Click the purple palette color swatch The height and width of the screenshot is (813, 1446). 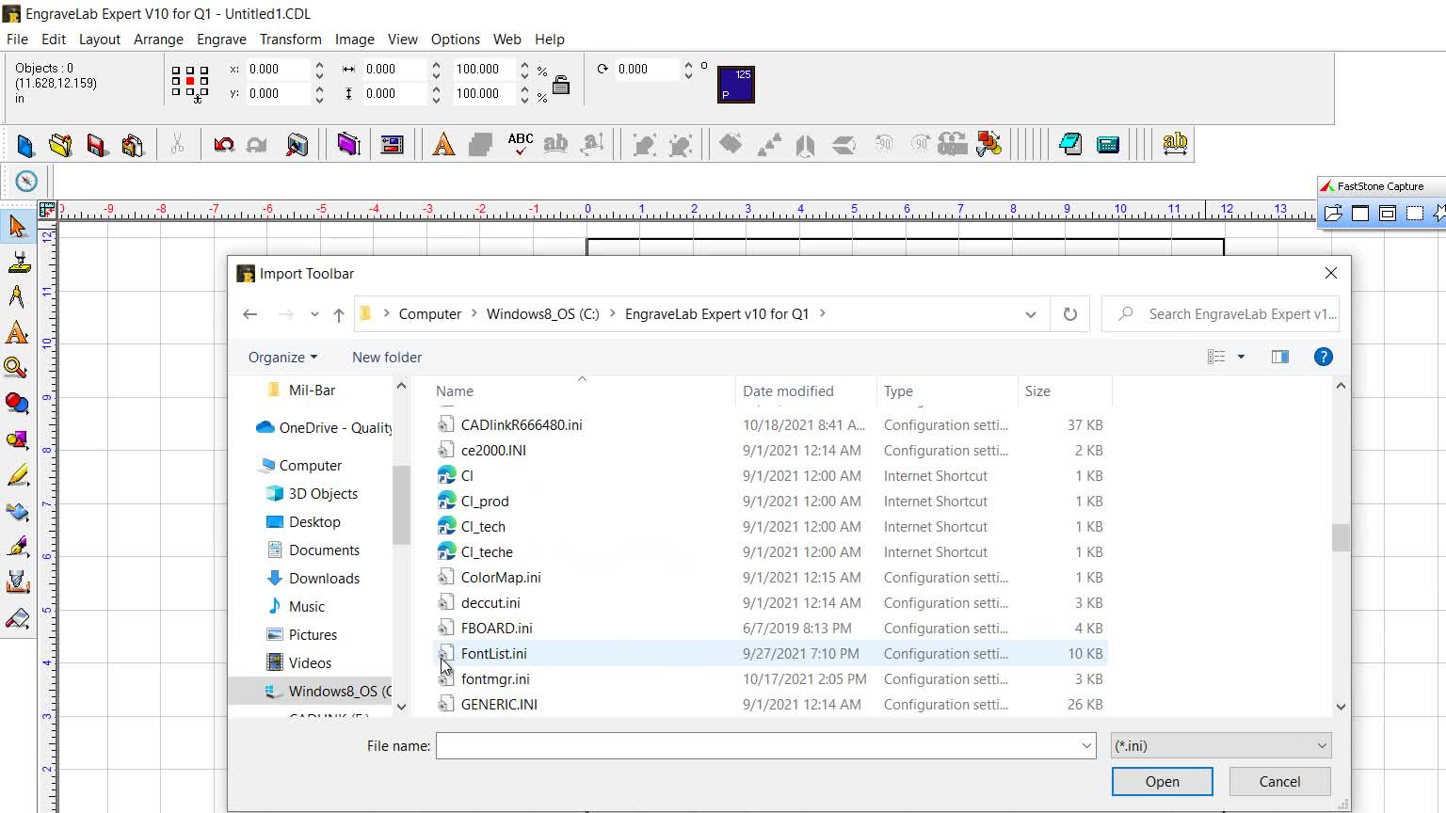(x=735, y=85)
